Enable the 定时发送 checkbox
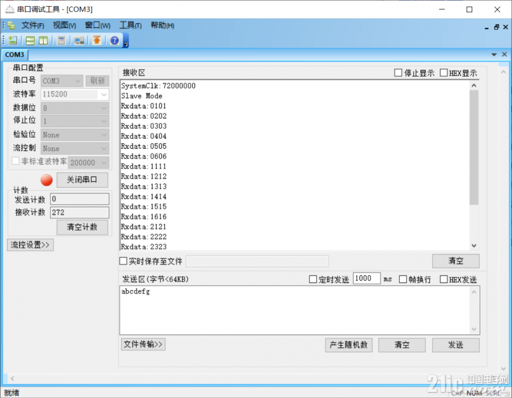Screen dimensions: 512x398 313,279
